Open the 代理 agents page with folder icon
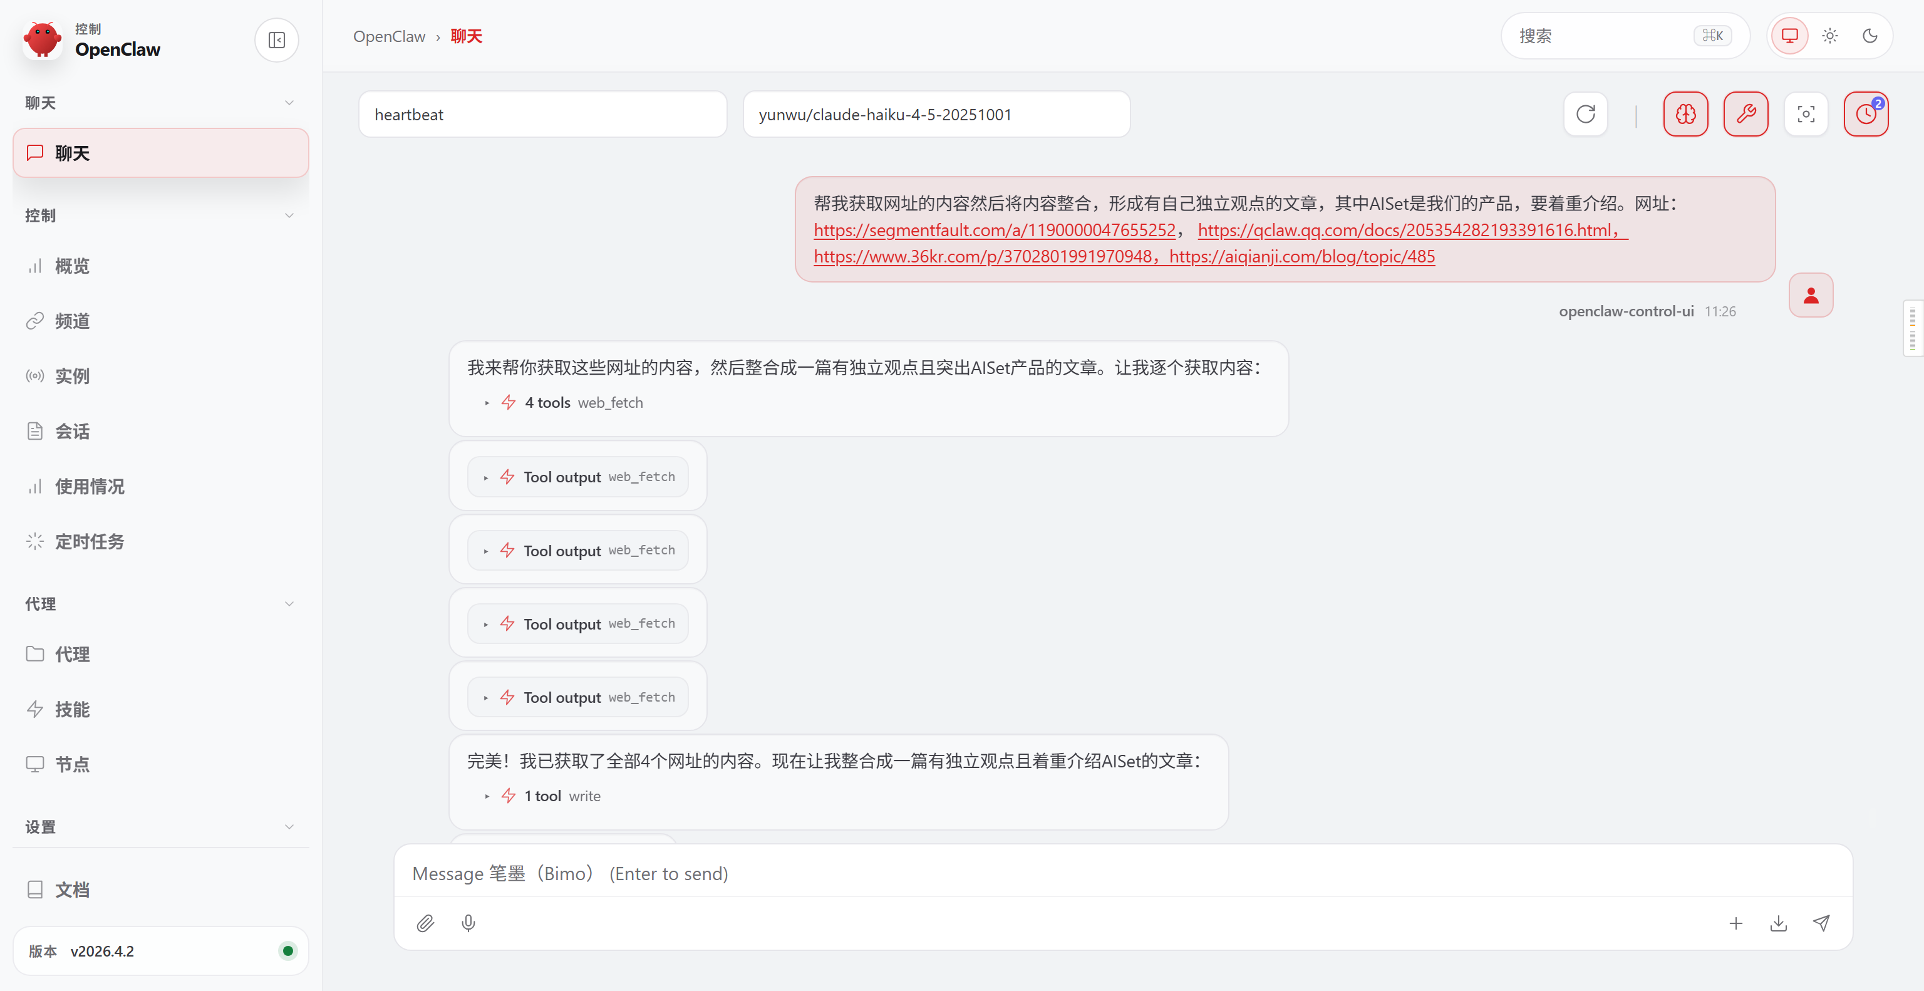This screenshot has height=991, width=1924. 160,654
